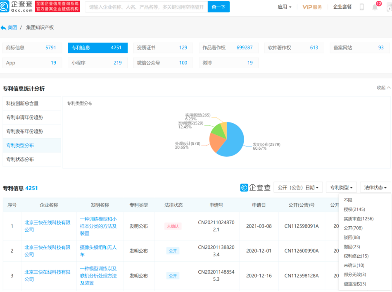Click the orange 外观设计 pie slice

tap(216, 142)
